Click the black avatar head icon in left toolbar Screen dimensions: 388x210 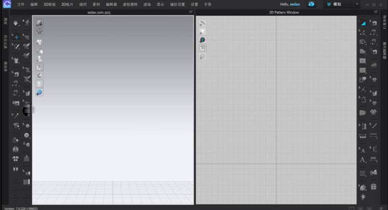[27, 110]
